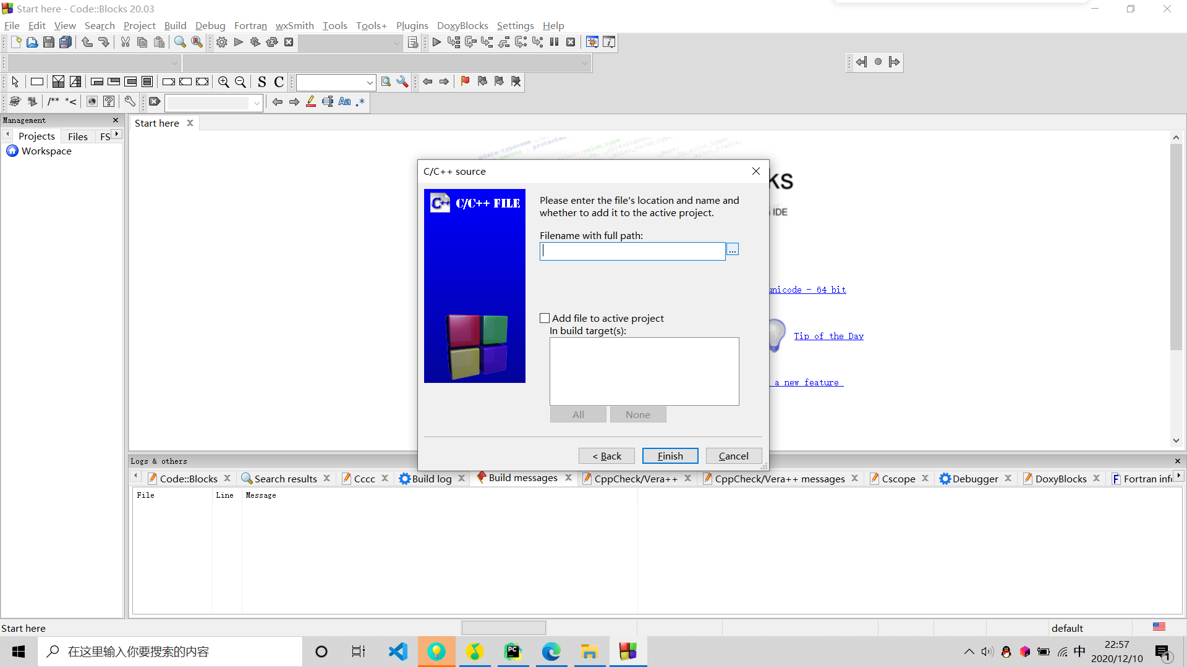The height and width of the screenshot is (667, 1187).
Task: Click the Highlight marker pen icon
Action: click(311, 102)
